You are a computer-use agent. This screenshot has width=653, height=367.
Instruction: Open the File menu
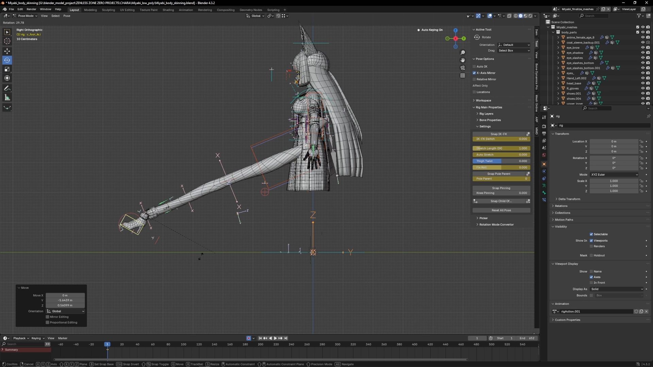11,10
